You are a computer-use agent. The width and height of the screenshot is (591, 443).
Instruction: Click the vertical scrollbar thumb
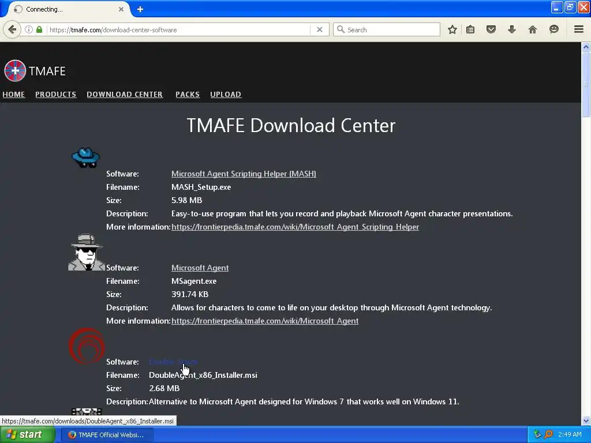point(586,84)
